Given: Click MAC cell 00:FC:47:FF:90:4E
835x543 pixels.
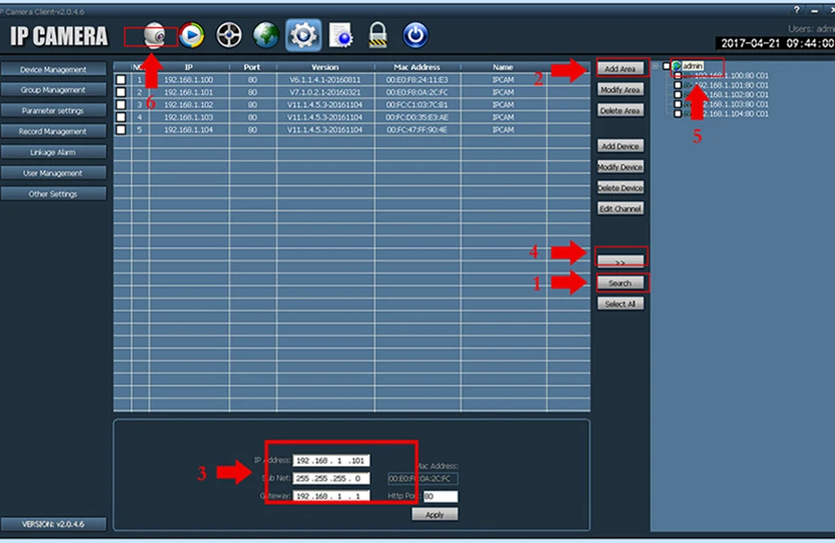Looking at the screenshot, I should (417, 130).
